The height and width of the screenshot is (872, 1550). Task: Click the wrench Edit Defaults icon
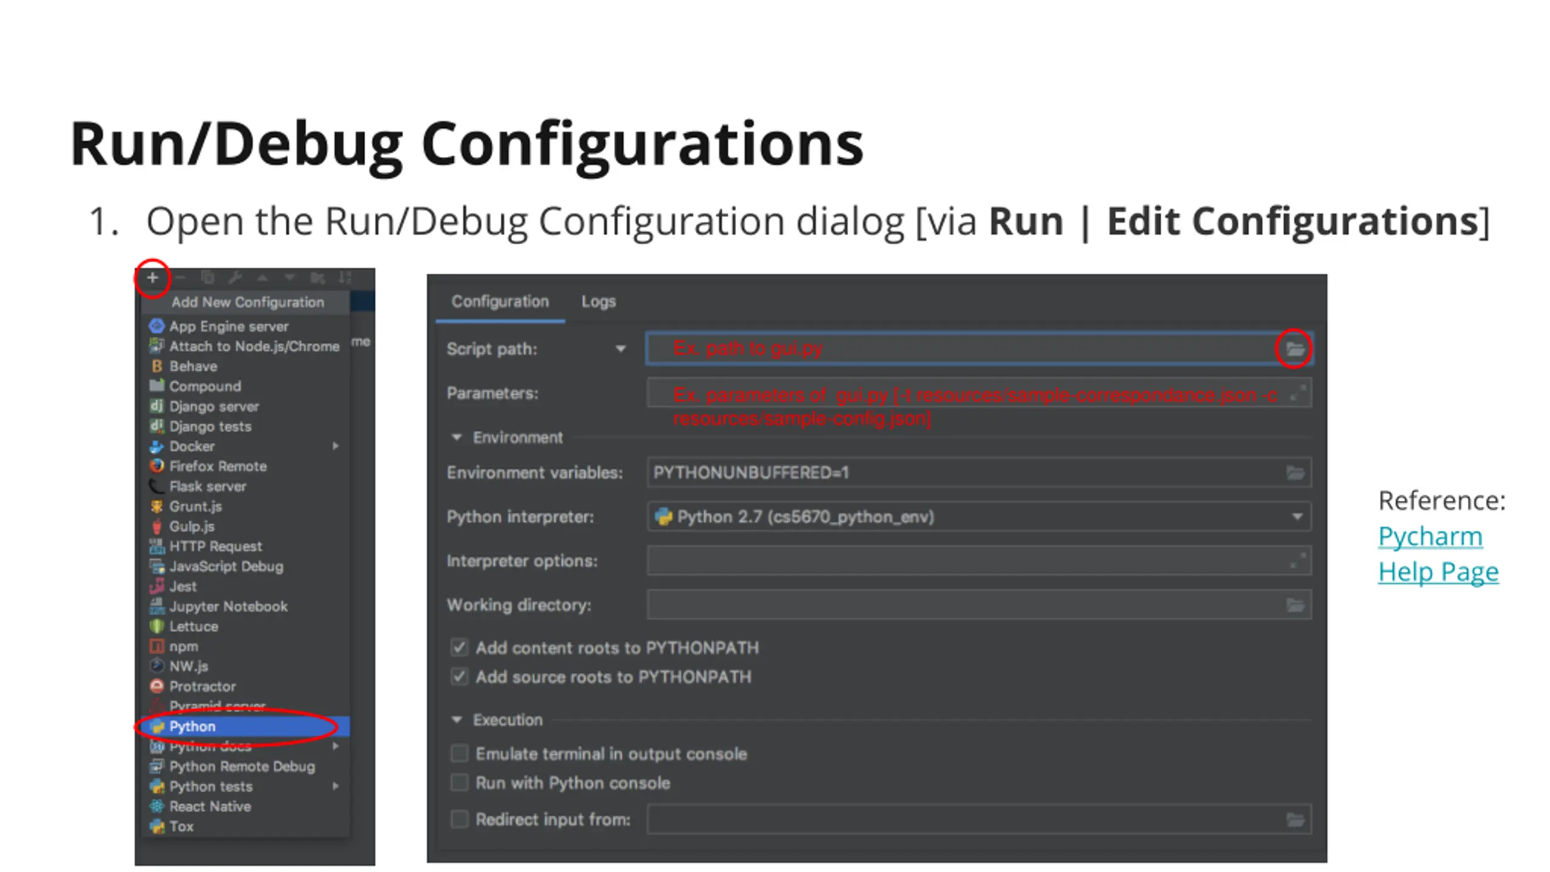[x=235, y=278]
